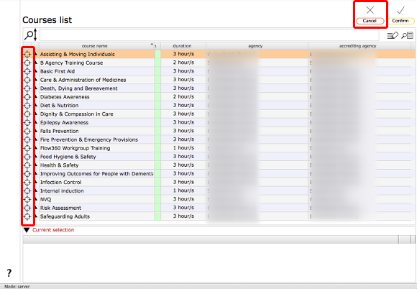Select target icon for Food Hygiene & Safety
The height and width of the screenshot is (289, 417).
click(x=27, y=157)
